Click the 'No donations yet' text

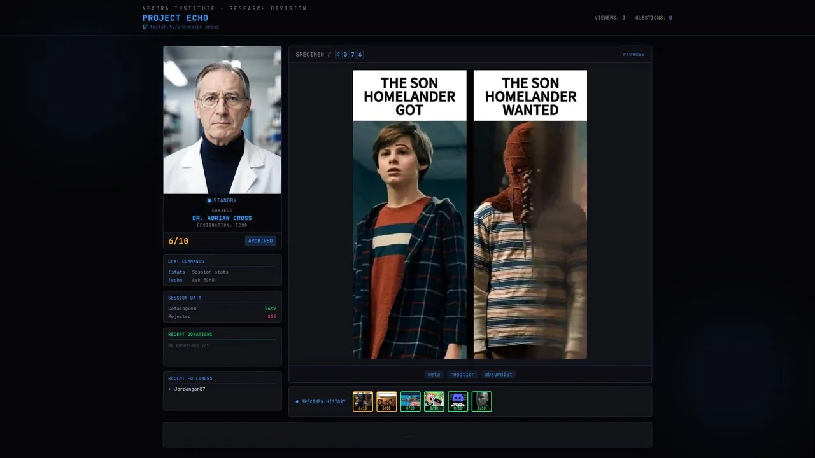click(x=188, y=345)
